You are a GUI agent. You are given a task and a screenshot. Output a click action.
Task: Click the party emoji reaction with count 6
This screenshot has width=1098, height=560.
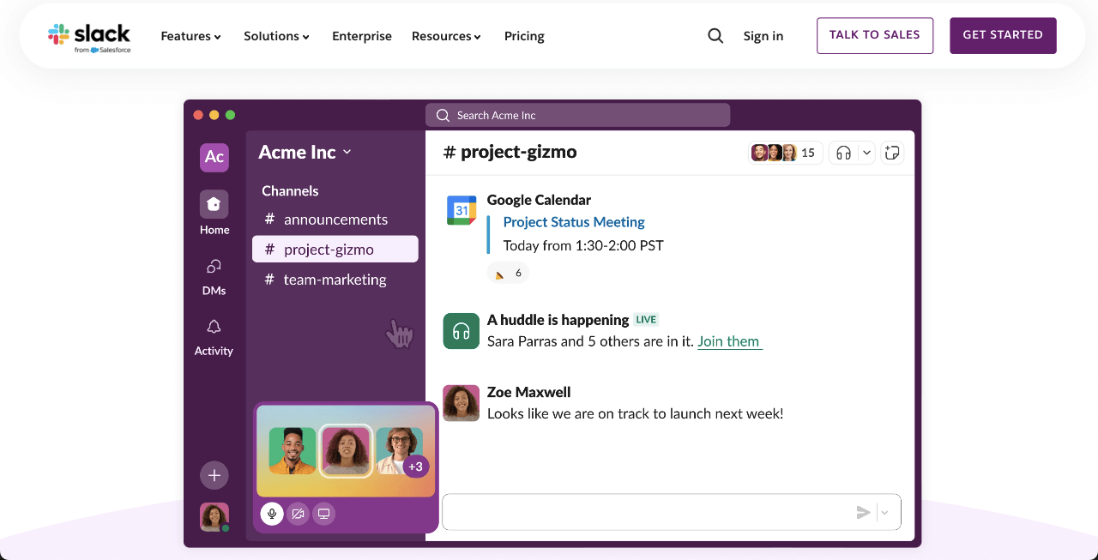point(509,274)
